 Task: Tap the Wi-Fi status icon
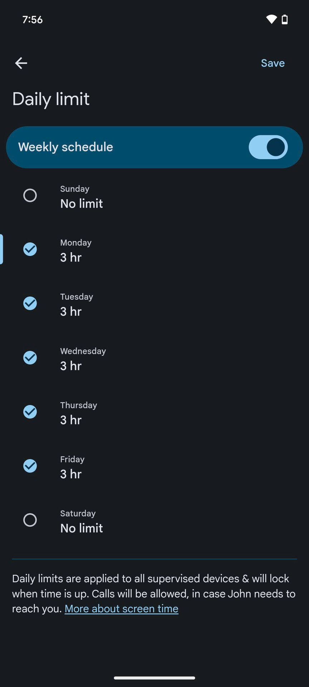click(271, 19)
